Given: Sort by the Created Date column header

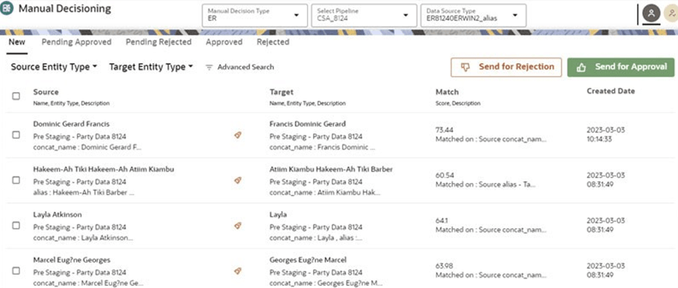Looking at the screenshot, I should [x=610, y=91].
